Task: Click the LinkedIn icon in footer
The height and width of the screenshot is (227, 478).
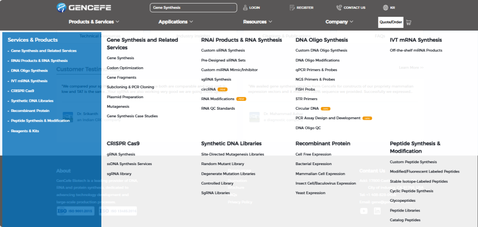Action: (x=377, y=211)
